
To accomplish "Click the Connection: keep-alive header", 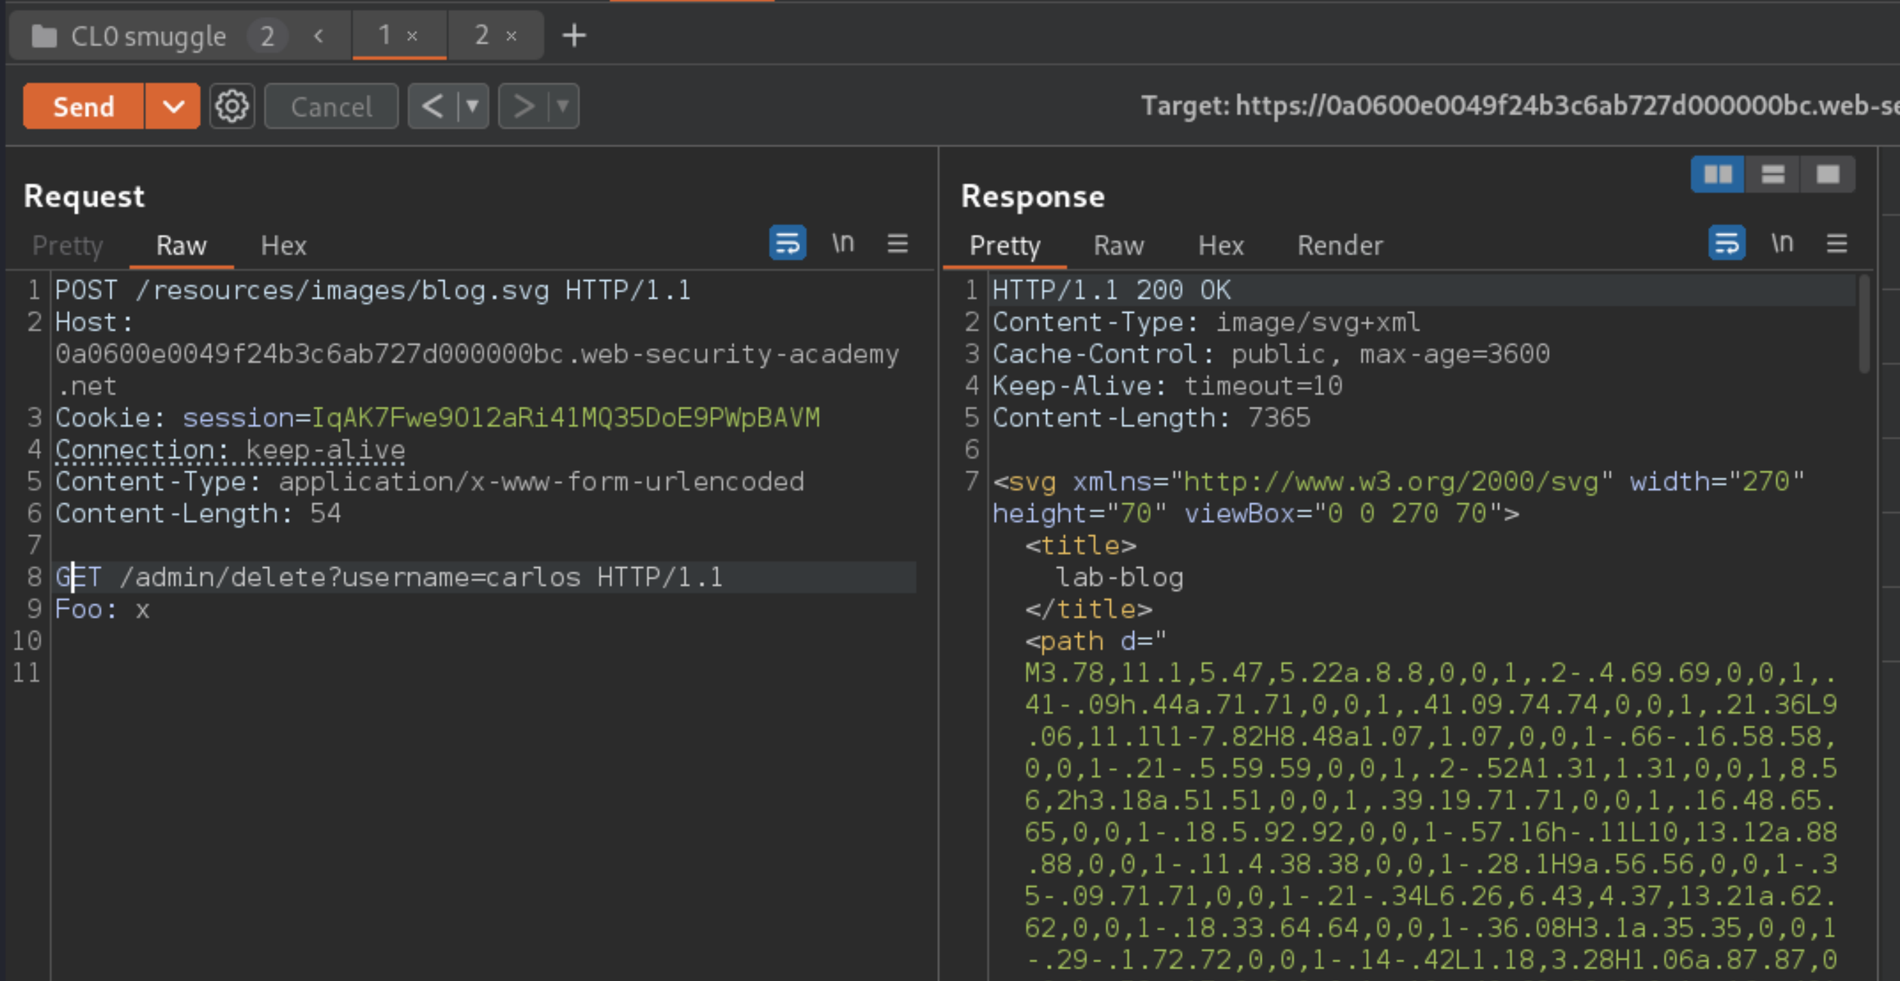I will click(230, 449).
